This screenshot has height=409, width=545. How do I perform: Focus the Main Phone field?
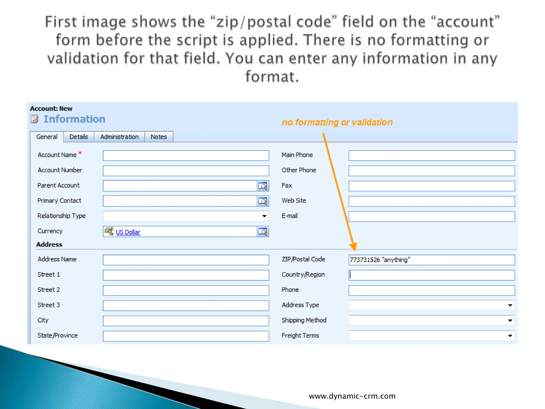coord(431,156)
